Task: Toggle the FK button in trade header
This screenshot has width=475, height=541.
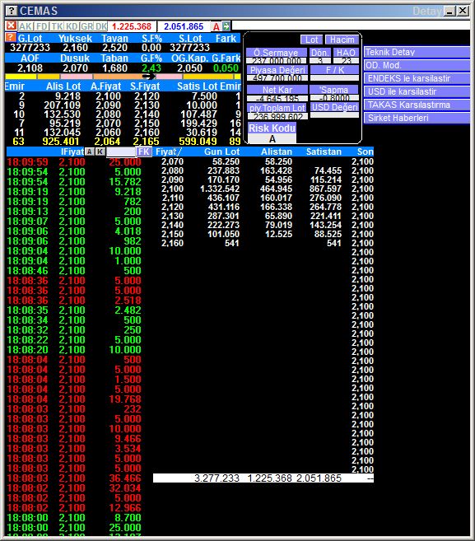Action: [143, 152]
